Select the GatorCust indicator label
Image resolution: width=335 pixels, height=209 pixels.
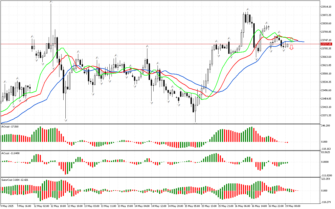coord(15,180)
